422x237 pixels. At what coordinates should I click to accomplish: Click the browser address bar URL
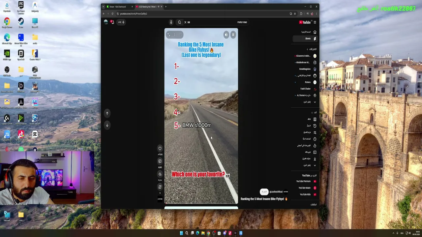click(134, 14)
